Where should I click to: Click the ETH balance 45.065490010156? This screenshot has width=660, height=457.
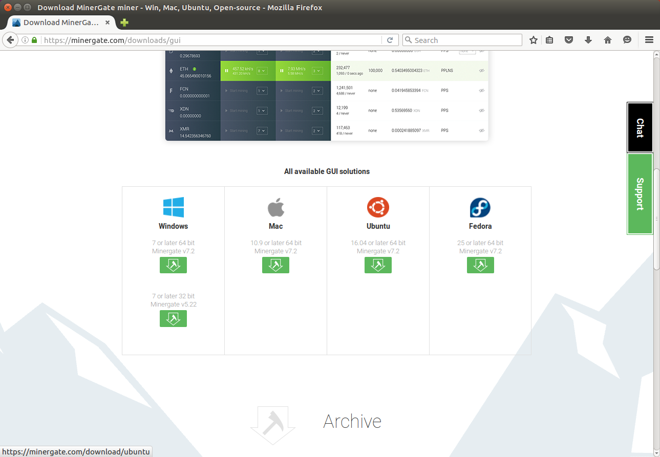click(x=195, y=76)
